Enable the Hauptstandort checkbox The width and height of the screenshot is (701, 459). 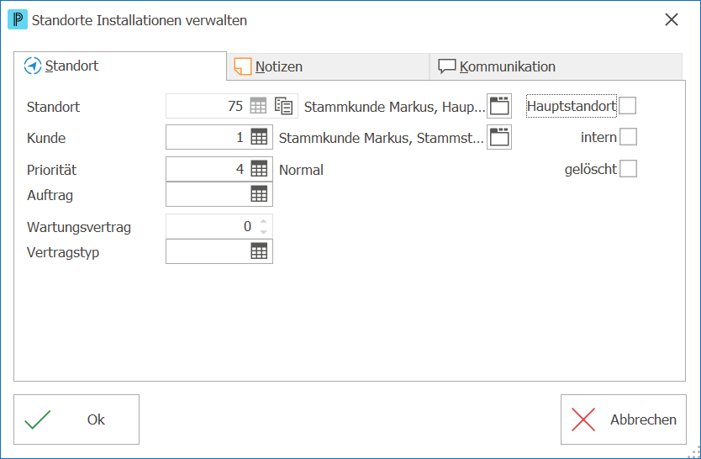click(x=627, y=106)
